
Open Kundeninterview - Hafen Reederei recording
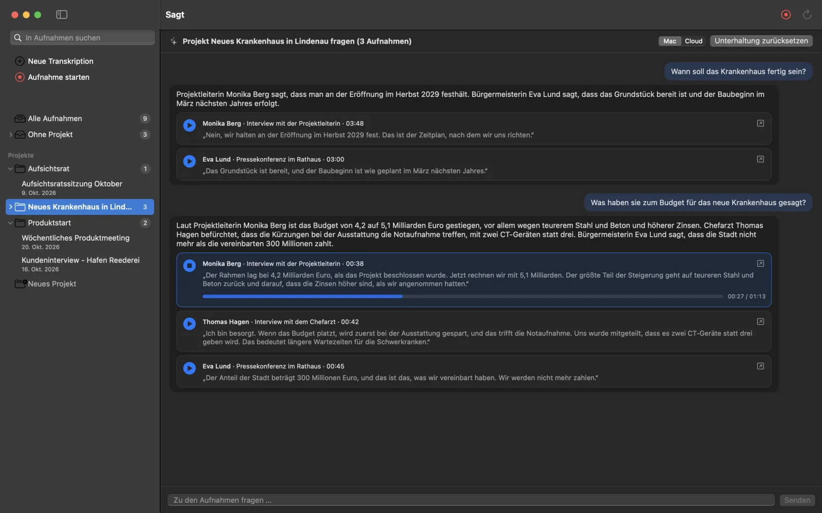coord(80,264)
